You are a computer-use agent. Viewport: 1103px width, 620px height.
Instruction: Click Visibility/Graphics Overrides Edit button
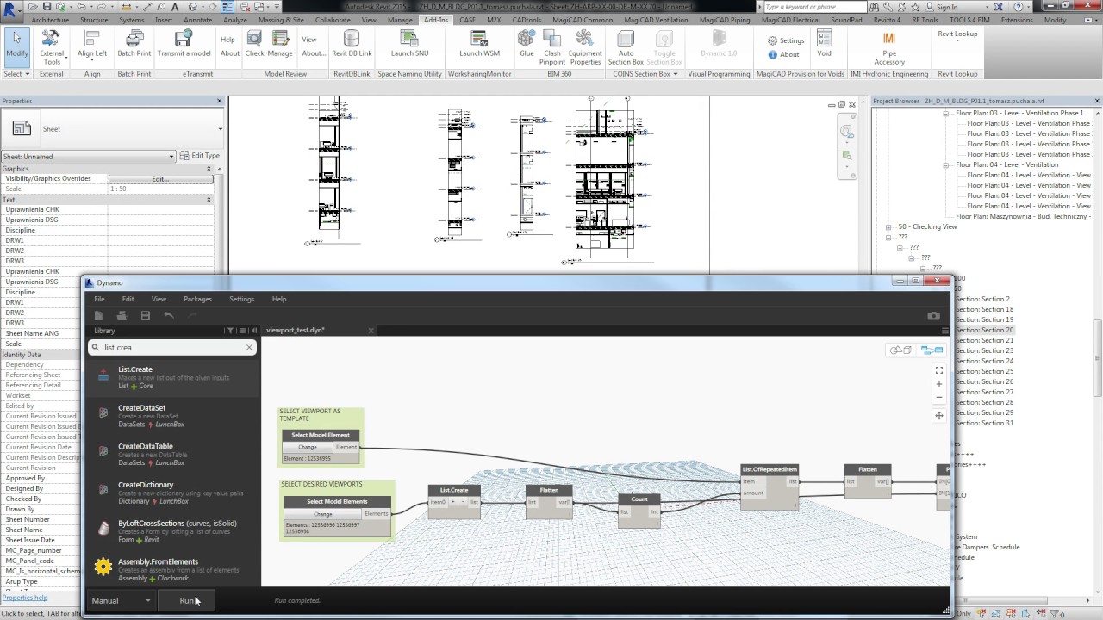[160, 179]
